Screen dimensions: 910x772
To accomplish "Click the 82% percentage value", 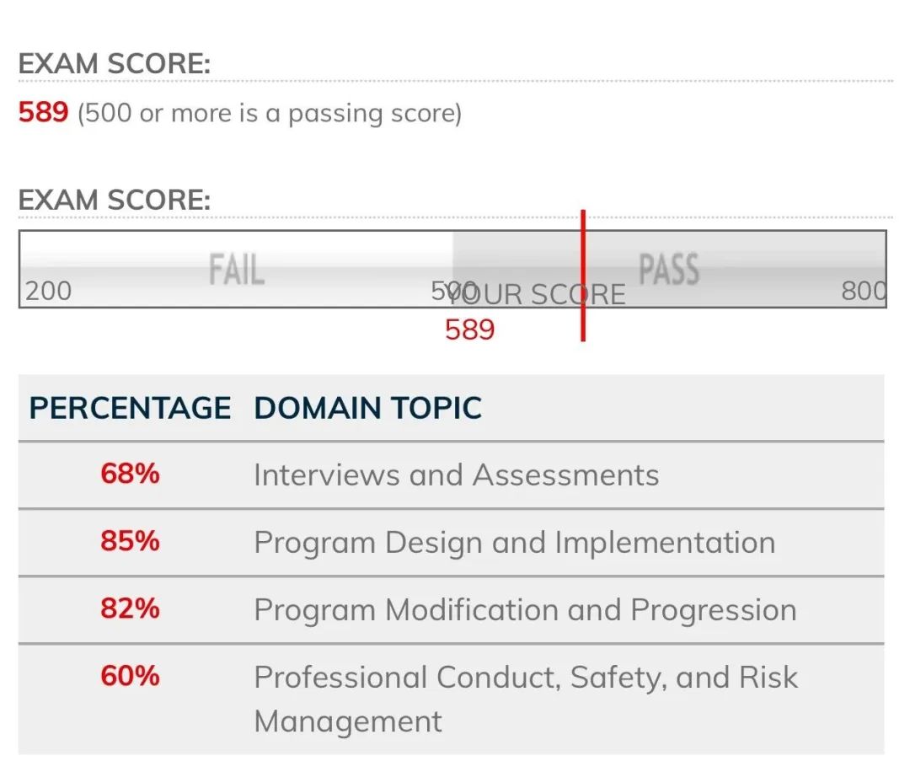I will 130,608.
